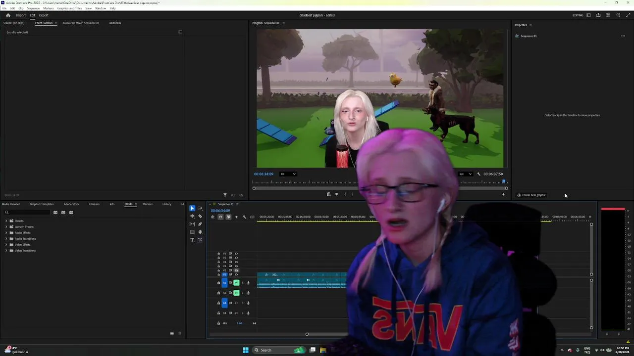634x356 pixels.
Task: Click the Export workspace button
Action: [x=44, y=15]
